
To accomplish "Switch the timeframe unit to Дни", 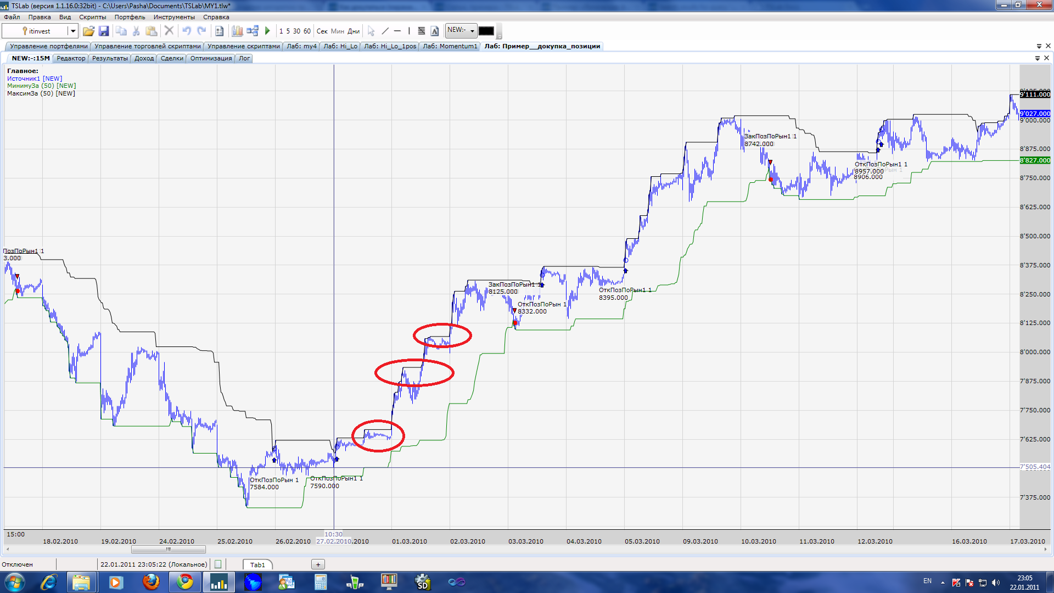I will coord(354,31).
